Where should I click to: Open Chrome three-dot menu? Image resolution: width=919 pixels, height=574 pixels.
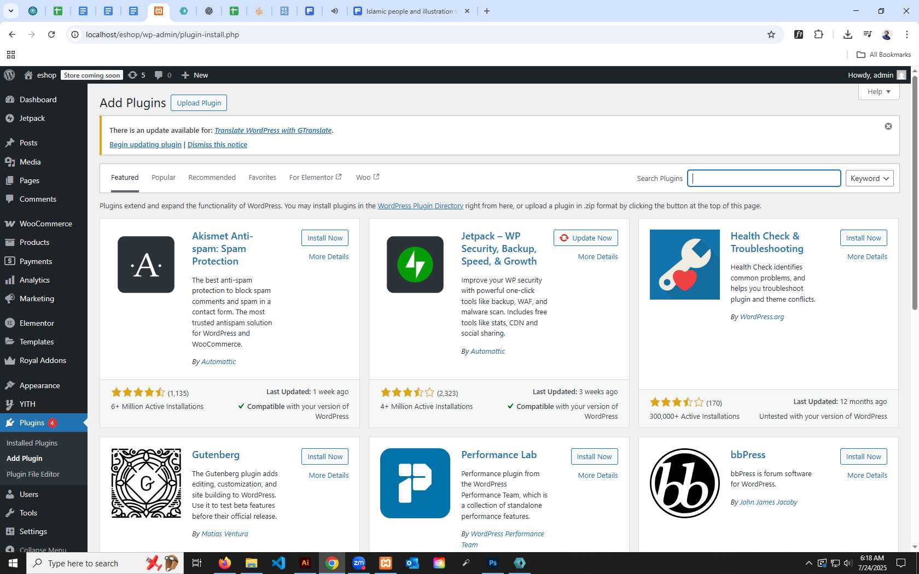(x=906, y=34)
